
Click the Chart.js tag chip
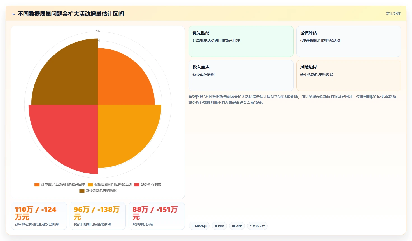click(199, 226)
